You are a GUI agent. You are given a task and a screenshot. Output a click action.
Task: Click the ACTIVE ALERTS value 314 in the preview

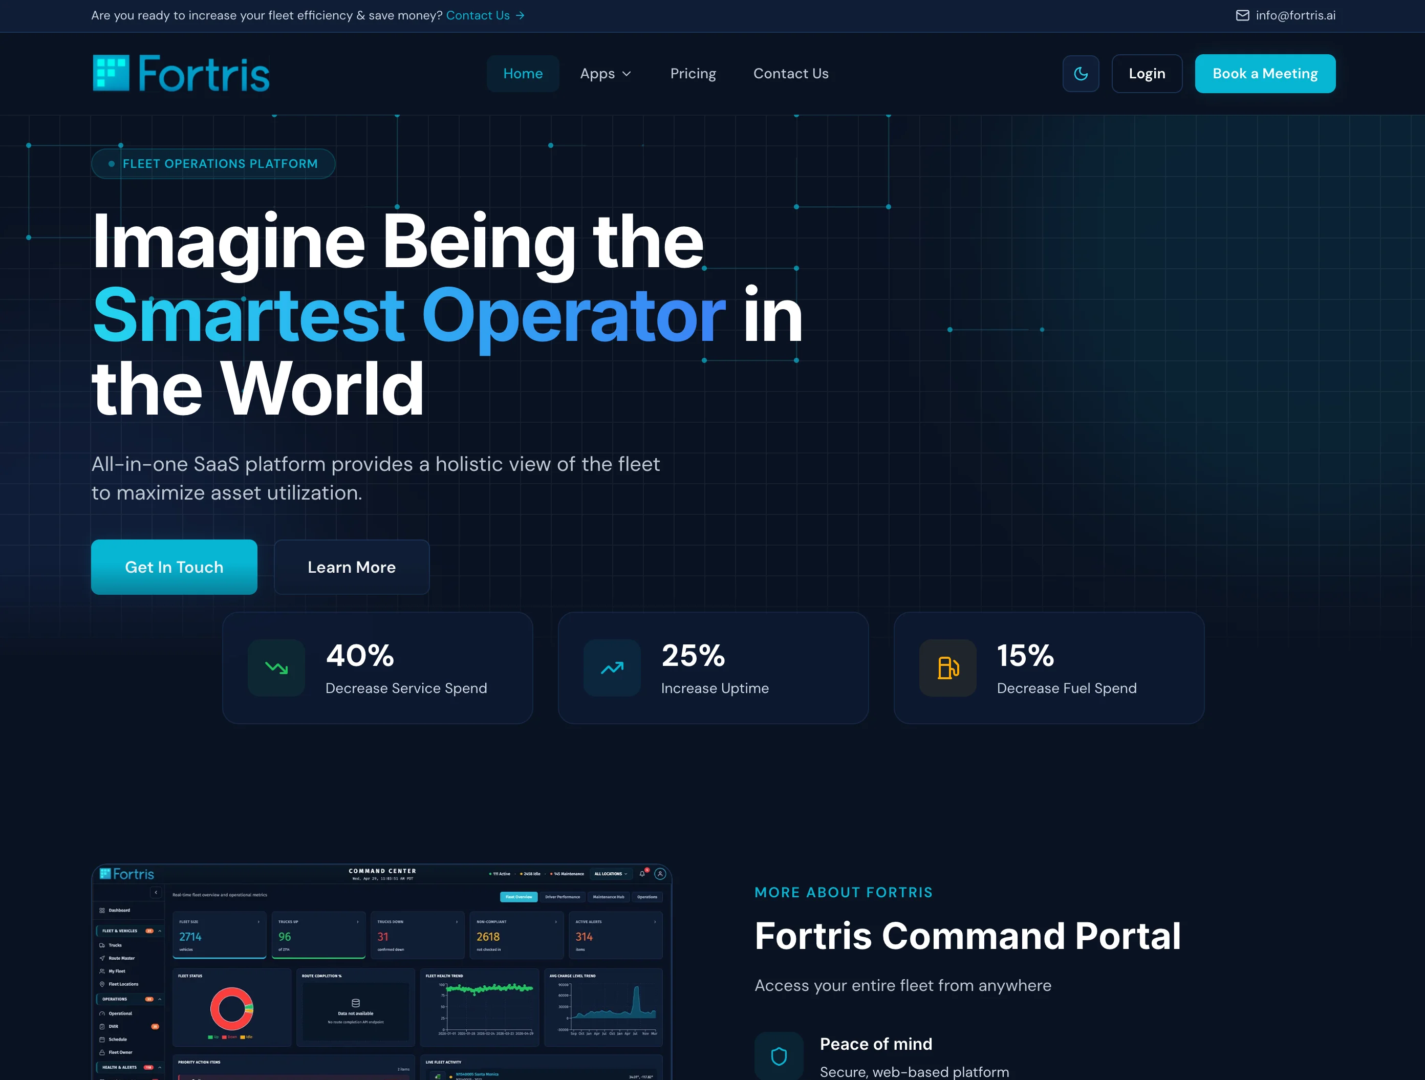(x=584, y=937)
